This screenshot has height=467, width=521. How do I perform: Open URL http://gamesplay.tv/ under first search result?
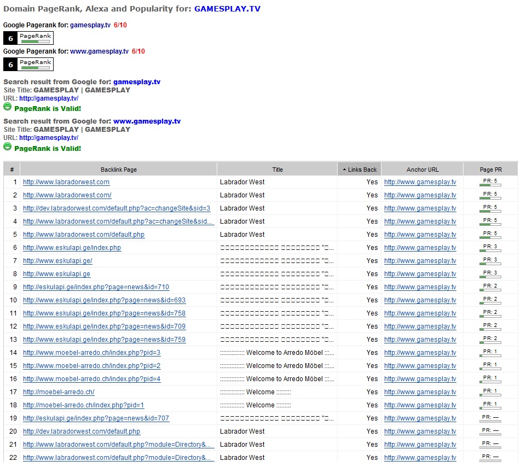pyautogui.click(x=49, y=98)
